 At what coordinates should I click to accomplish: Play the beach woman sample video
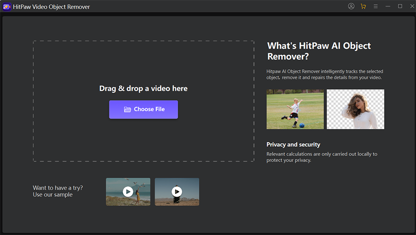tap(128, 192)
